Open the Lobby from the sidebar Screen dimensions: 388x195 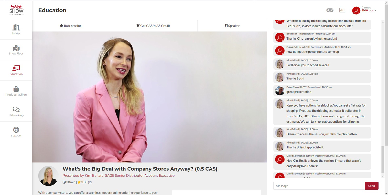(16, 30)
